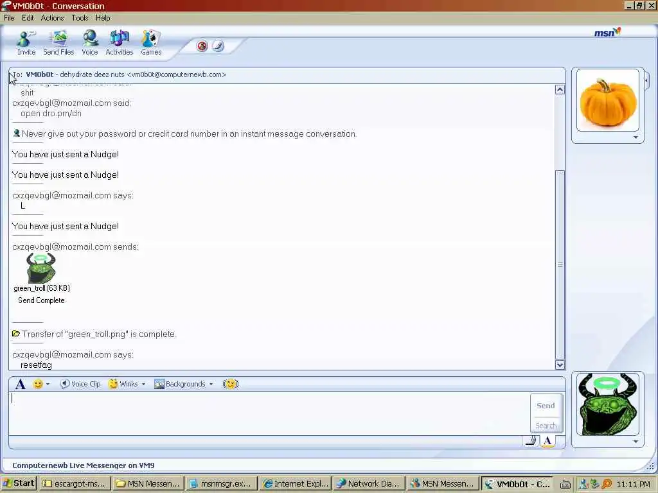Click the pen toolbar icon beside block
Screen dimensions: 658x493
pyautogui.click(x=217, y=46)
